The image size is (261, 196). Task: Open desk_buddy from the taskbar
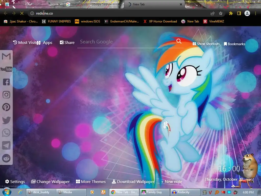[41, 192]
